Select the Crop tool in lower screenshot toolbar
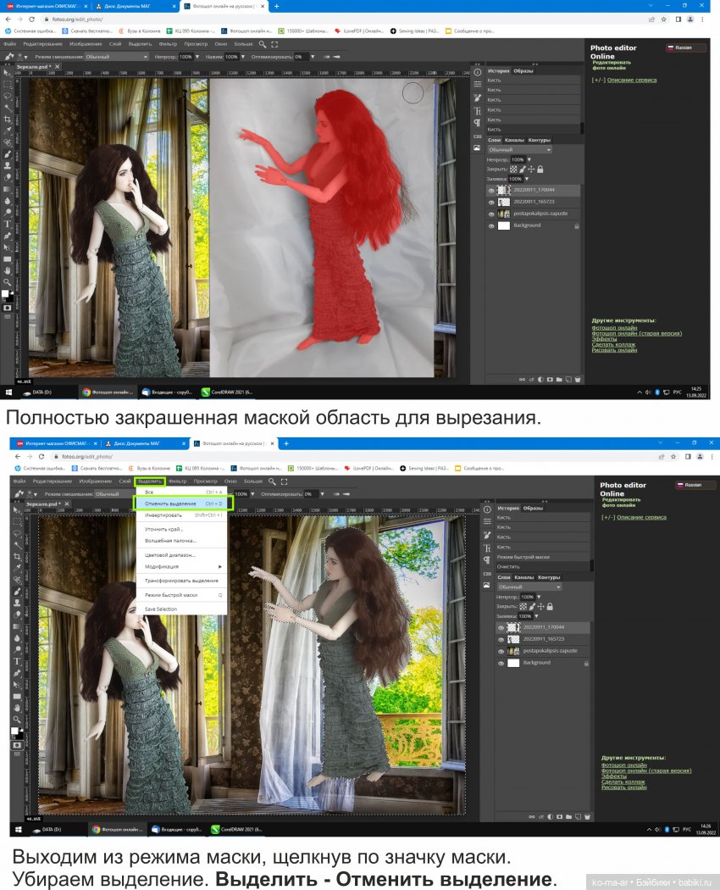 (16, 556)
